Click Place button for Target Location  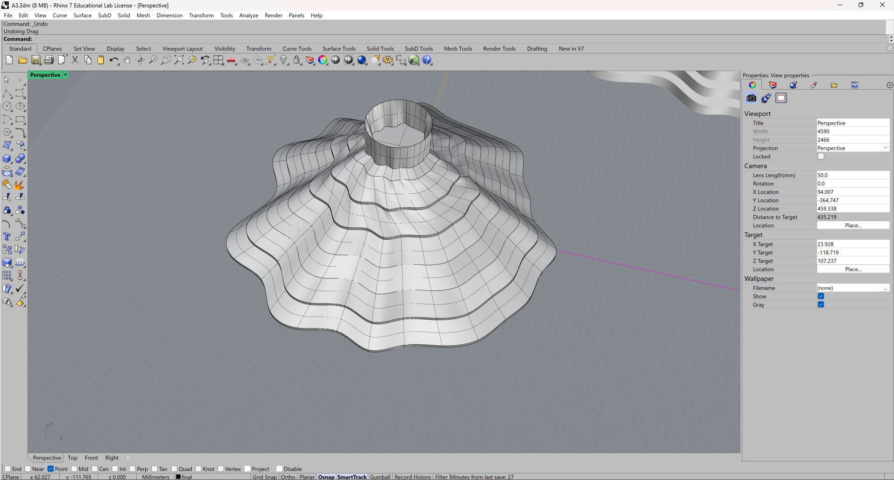pos(853,270)
